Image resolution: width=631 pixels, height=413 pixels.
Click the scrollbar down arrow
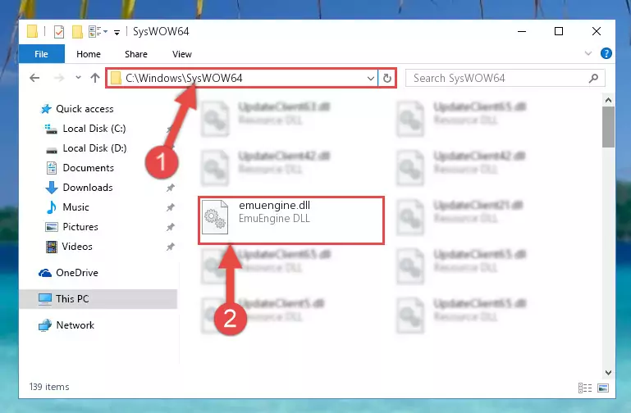[x=608, y=373]
